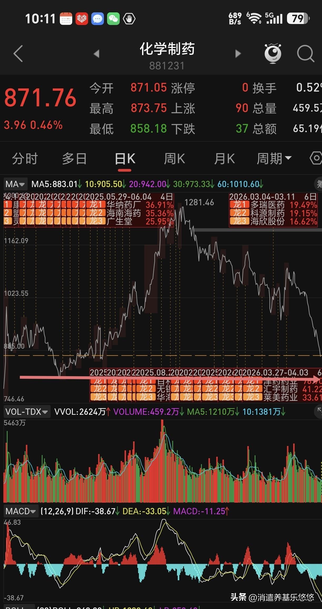This screenshot has height=609, width=322.
Task: Go to next sector with right triangle
Action: [x=238, y=54]
